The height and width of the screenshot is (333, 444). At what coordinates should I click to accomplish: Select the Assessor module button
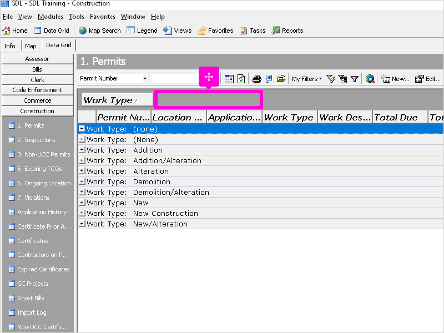click(x=37, y=59)
